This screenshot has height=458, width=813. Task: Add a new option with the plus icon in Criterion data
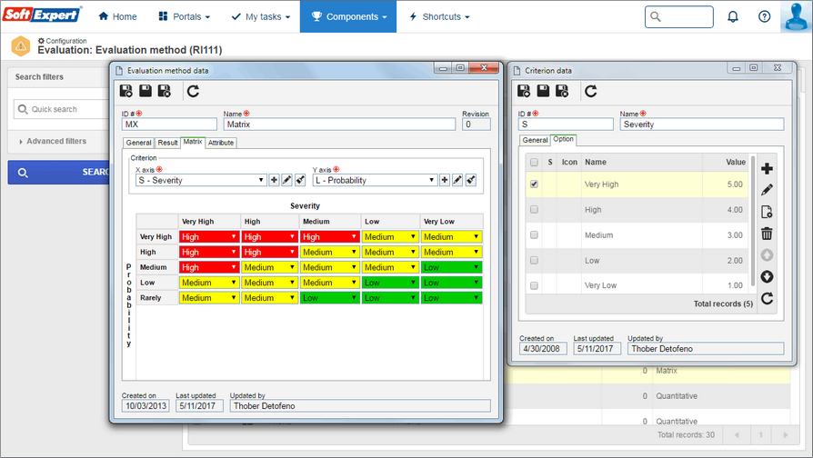point(767,168)
